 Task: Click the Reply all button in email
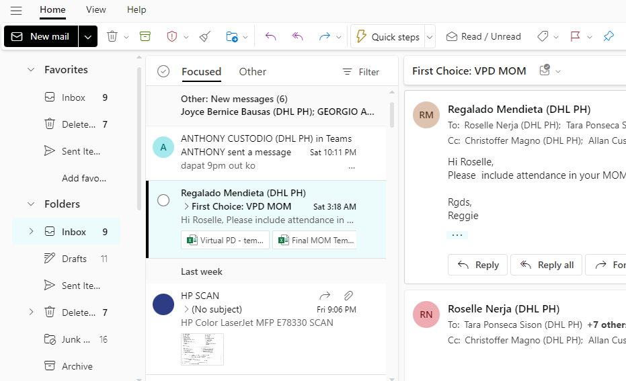coord(547,265)
